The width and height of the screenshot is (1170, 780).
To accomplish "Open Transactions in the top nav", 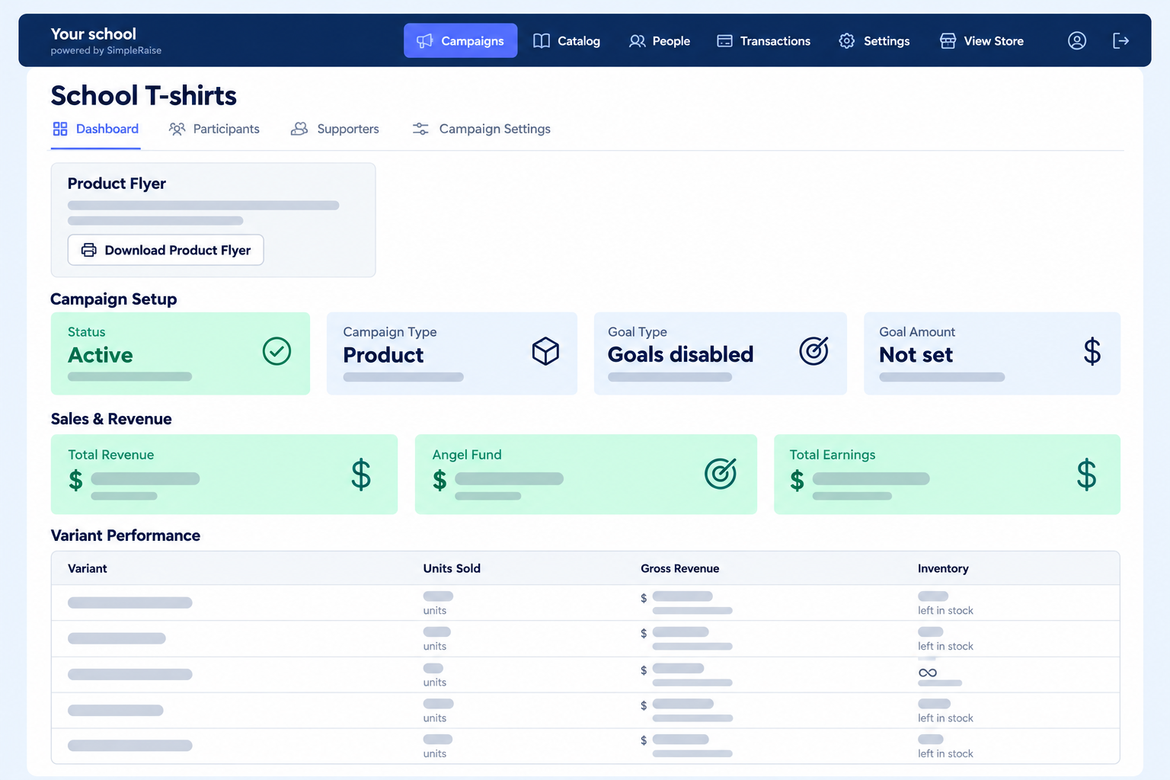I will 763,40.
